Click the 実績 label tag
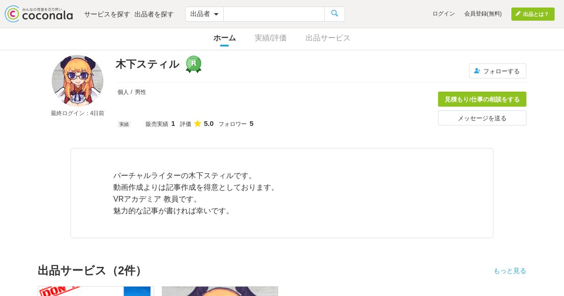 pos(124,124)
